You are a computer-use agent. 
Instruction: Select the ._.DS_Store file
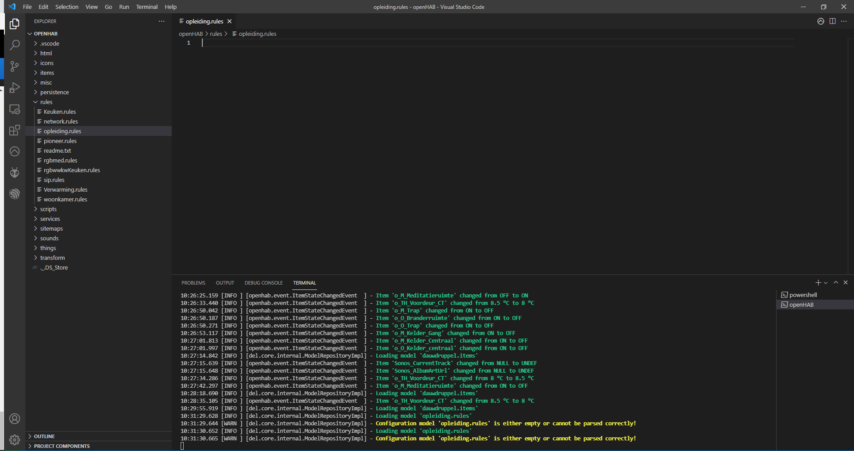(98, 267)
